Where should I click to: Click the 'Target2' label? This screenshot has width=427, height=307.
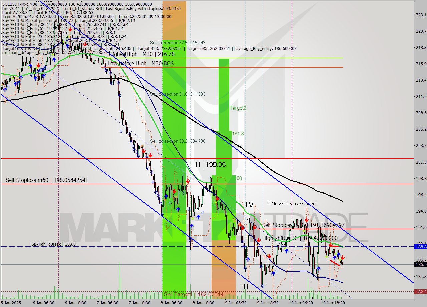pyautogui.click(x=238, y=108)
